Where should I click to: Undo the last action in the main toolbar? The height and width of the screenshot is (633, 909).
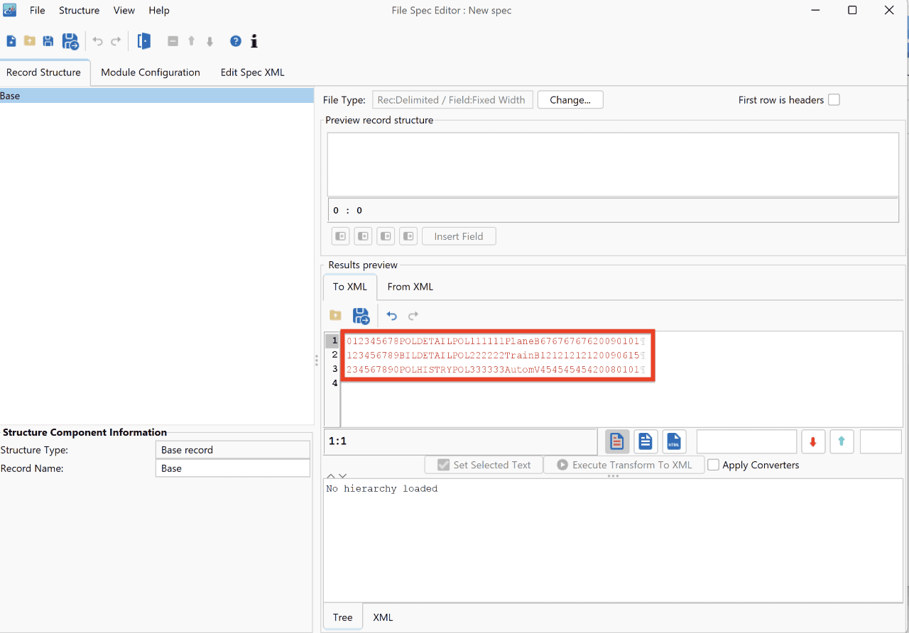[98, 41]
